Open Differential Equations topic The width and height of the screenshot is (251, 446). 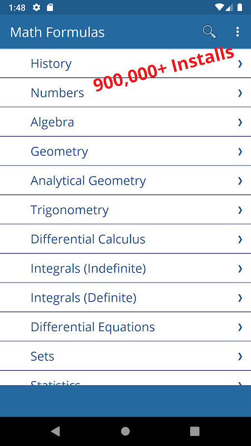[126, 327]
